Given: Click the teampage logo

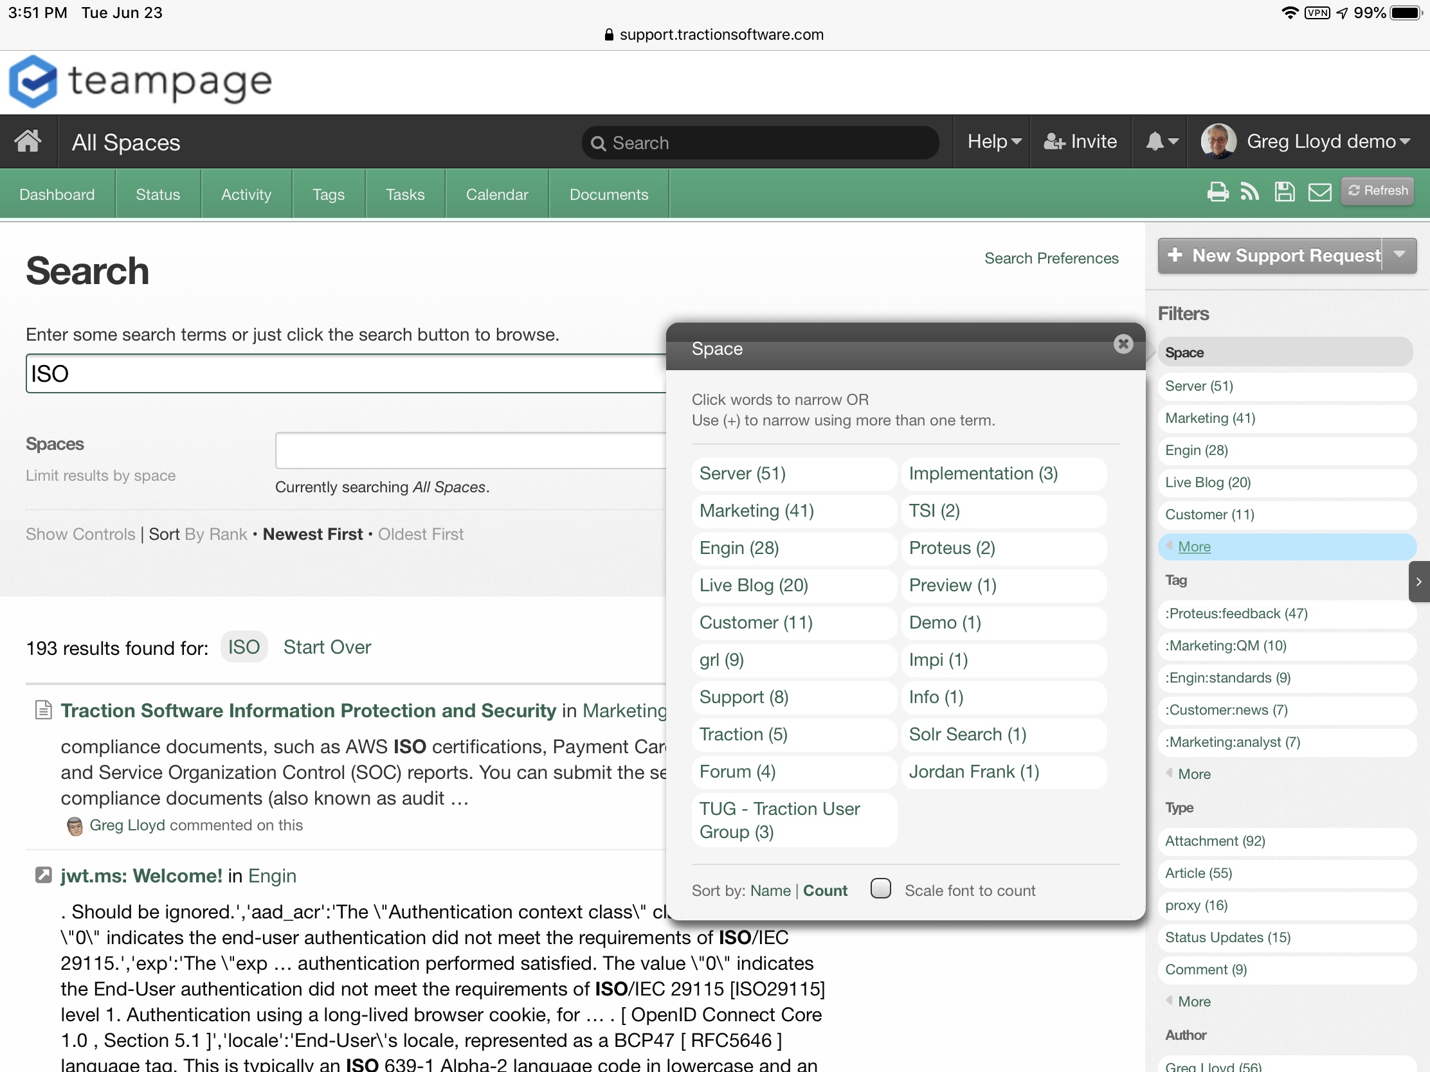Looking at the screenshot, I should coord(140,82).
